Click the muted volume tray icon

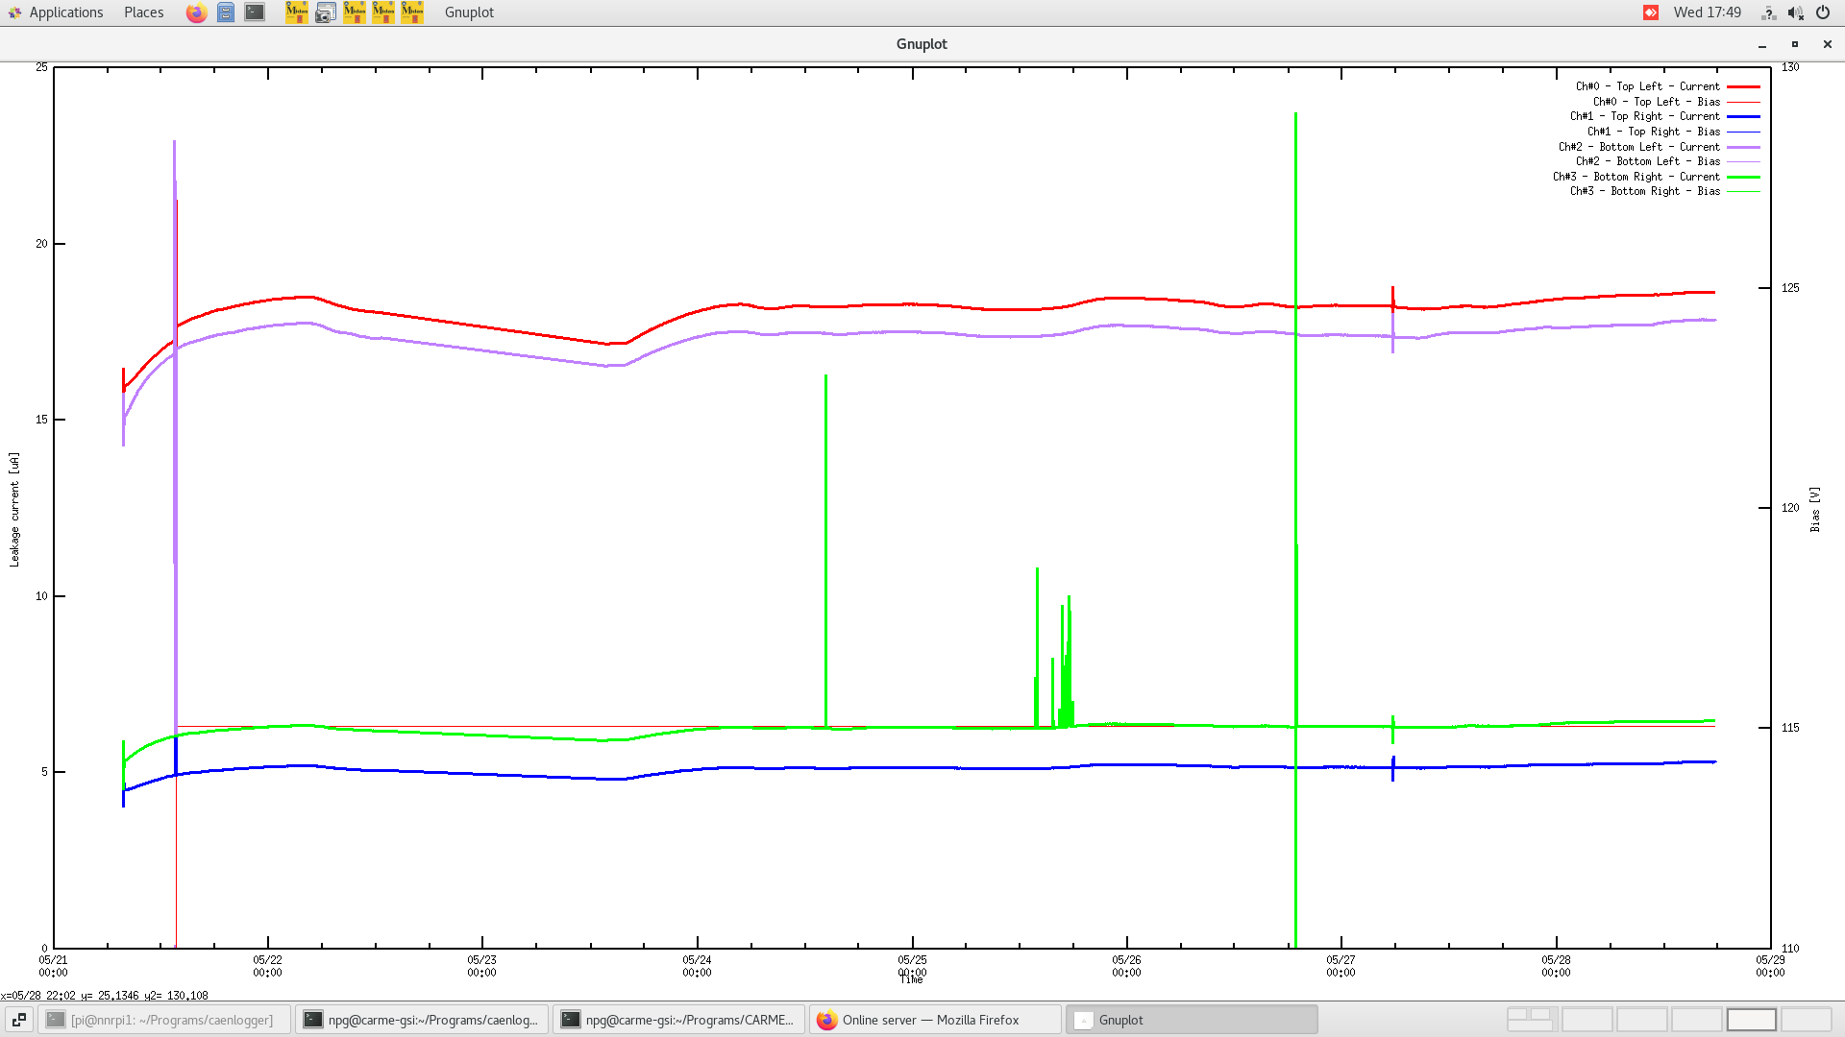point(1795,12)
